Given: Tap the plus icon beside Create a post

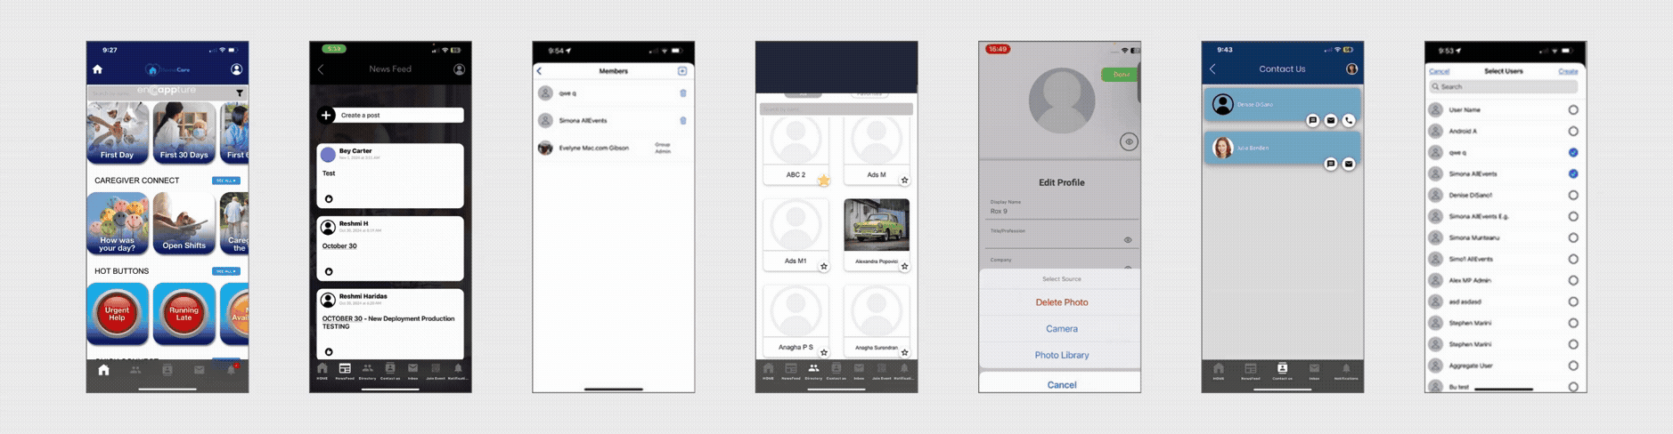Looking at the screenshot, I should pos(327,115).
